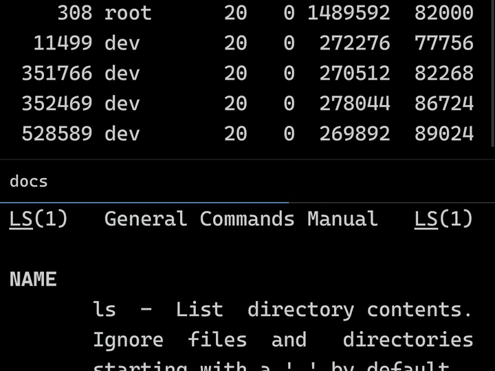Click resident memory value 86724
Viewport: 495px width, 371px height.
pyautogui.click(x=444, y=104)
